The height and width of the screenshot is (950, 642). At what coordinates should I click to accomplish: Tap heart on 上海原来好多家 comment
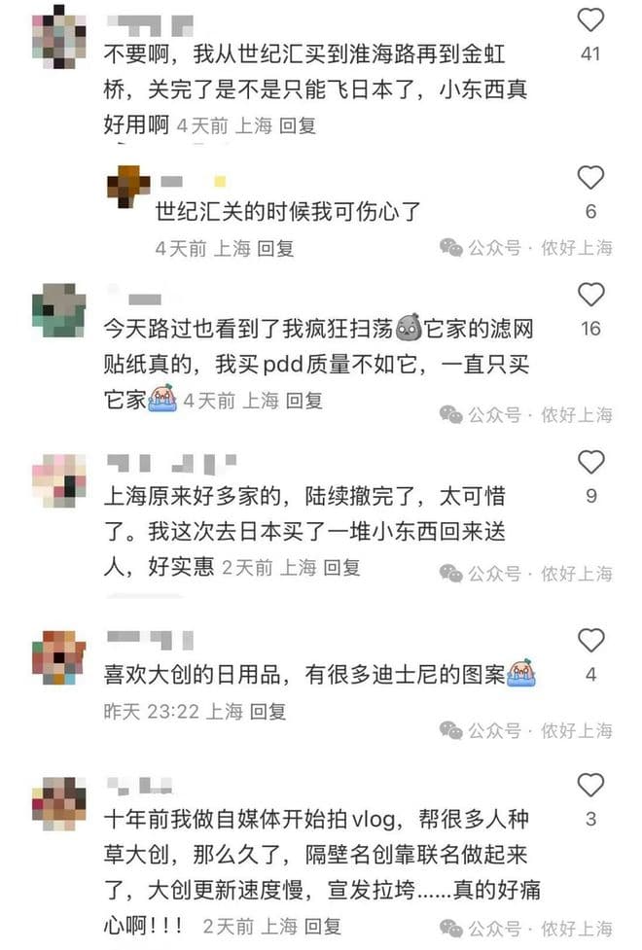point(590,462)
